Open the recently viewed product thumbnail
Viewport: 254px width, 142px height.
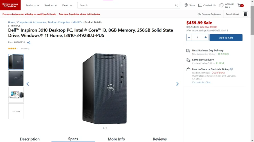click(245, 14)
